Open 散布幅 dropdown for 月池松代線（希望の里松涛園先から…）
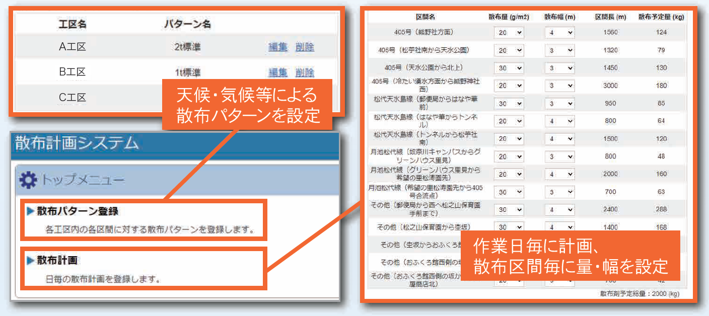The width and height of the screenshot is (709, 316). pos(559,192)
